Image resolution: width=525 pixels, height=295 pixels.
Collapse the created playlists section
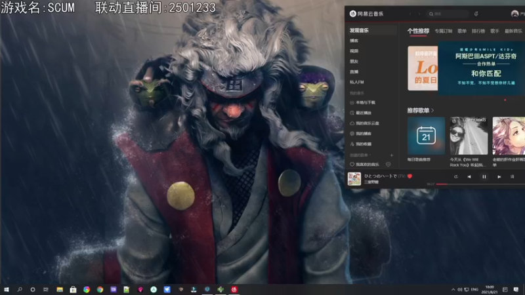tap(360, 155)
